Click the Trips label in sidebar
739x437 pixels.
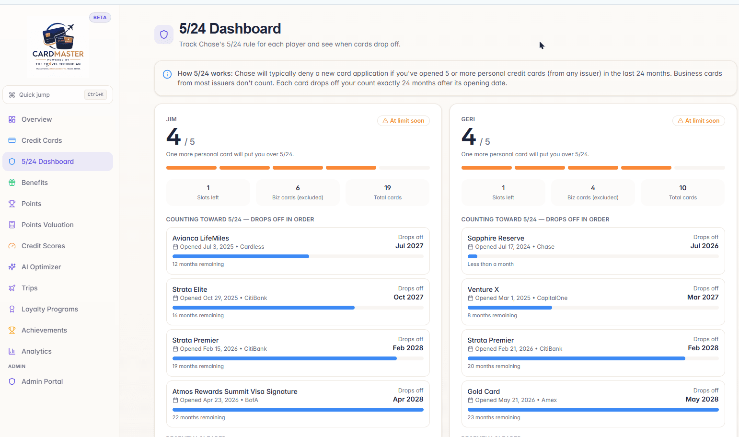(x=30, y=288)
